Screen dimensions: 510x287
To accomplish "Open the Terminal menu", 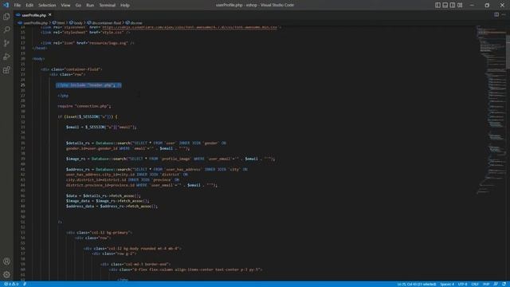I will point(108,6).
